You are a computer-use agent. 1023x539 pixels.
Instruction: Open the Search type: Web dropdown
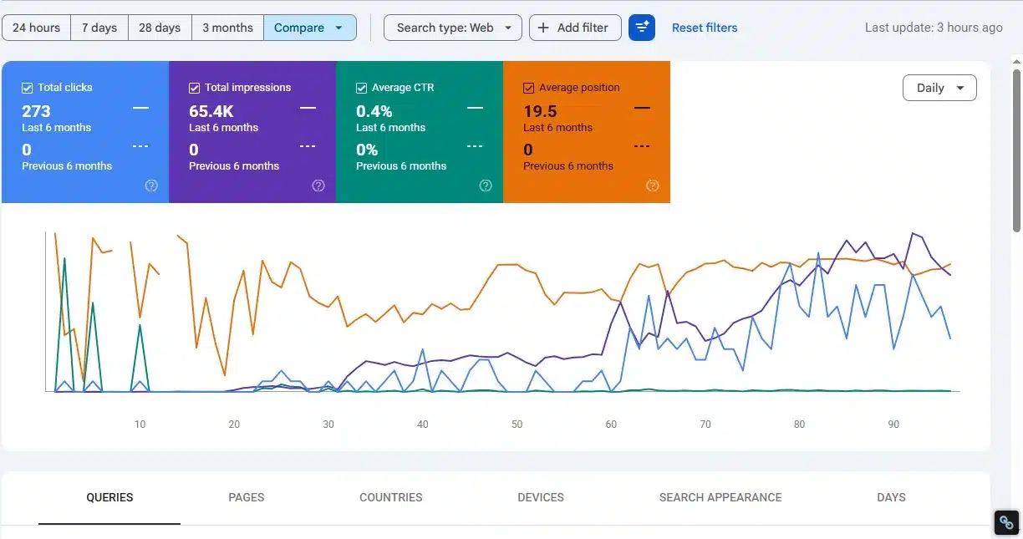453,28
